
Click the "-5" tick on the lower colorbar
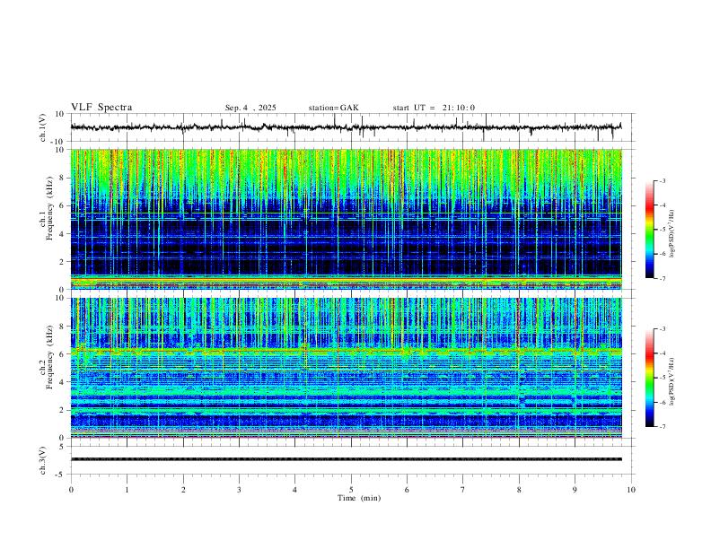click(x=662, y=378)
